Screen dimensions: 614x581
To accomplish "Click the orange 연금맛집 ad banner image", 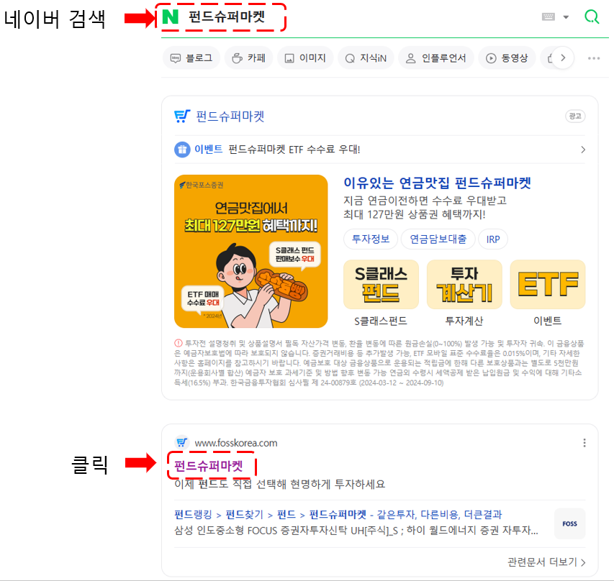I will pos(251,251).
